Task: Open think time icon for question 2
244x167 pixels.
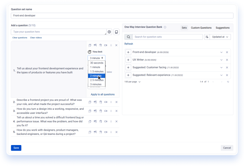Action: tap(101, 102)
